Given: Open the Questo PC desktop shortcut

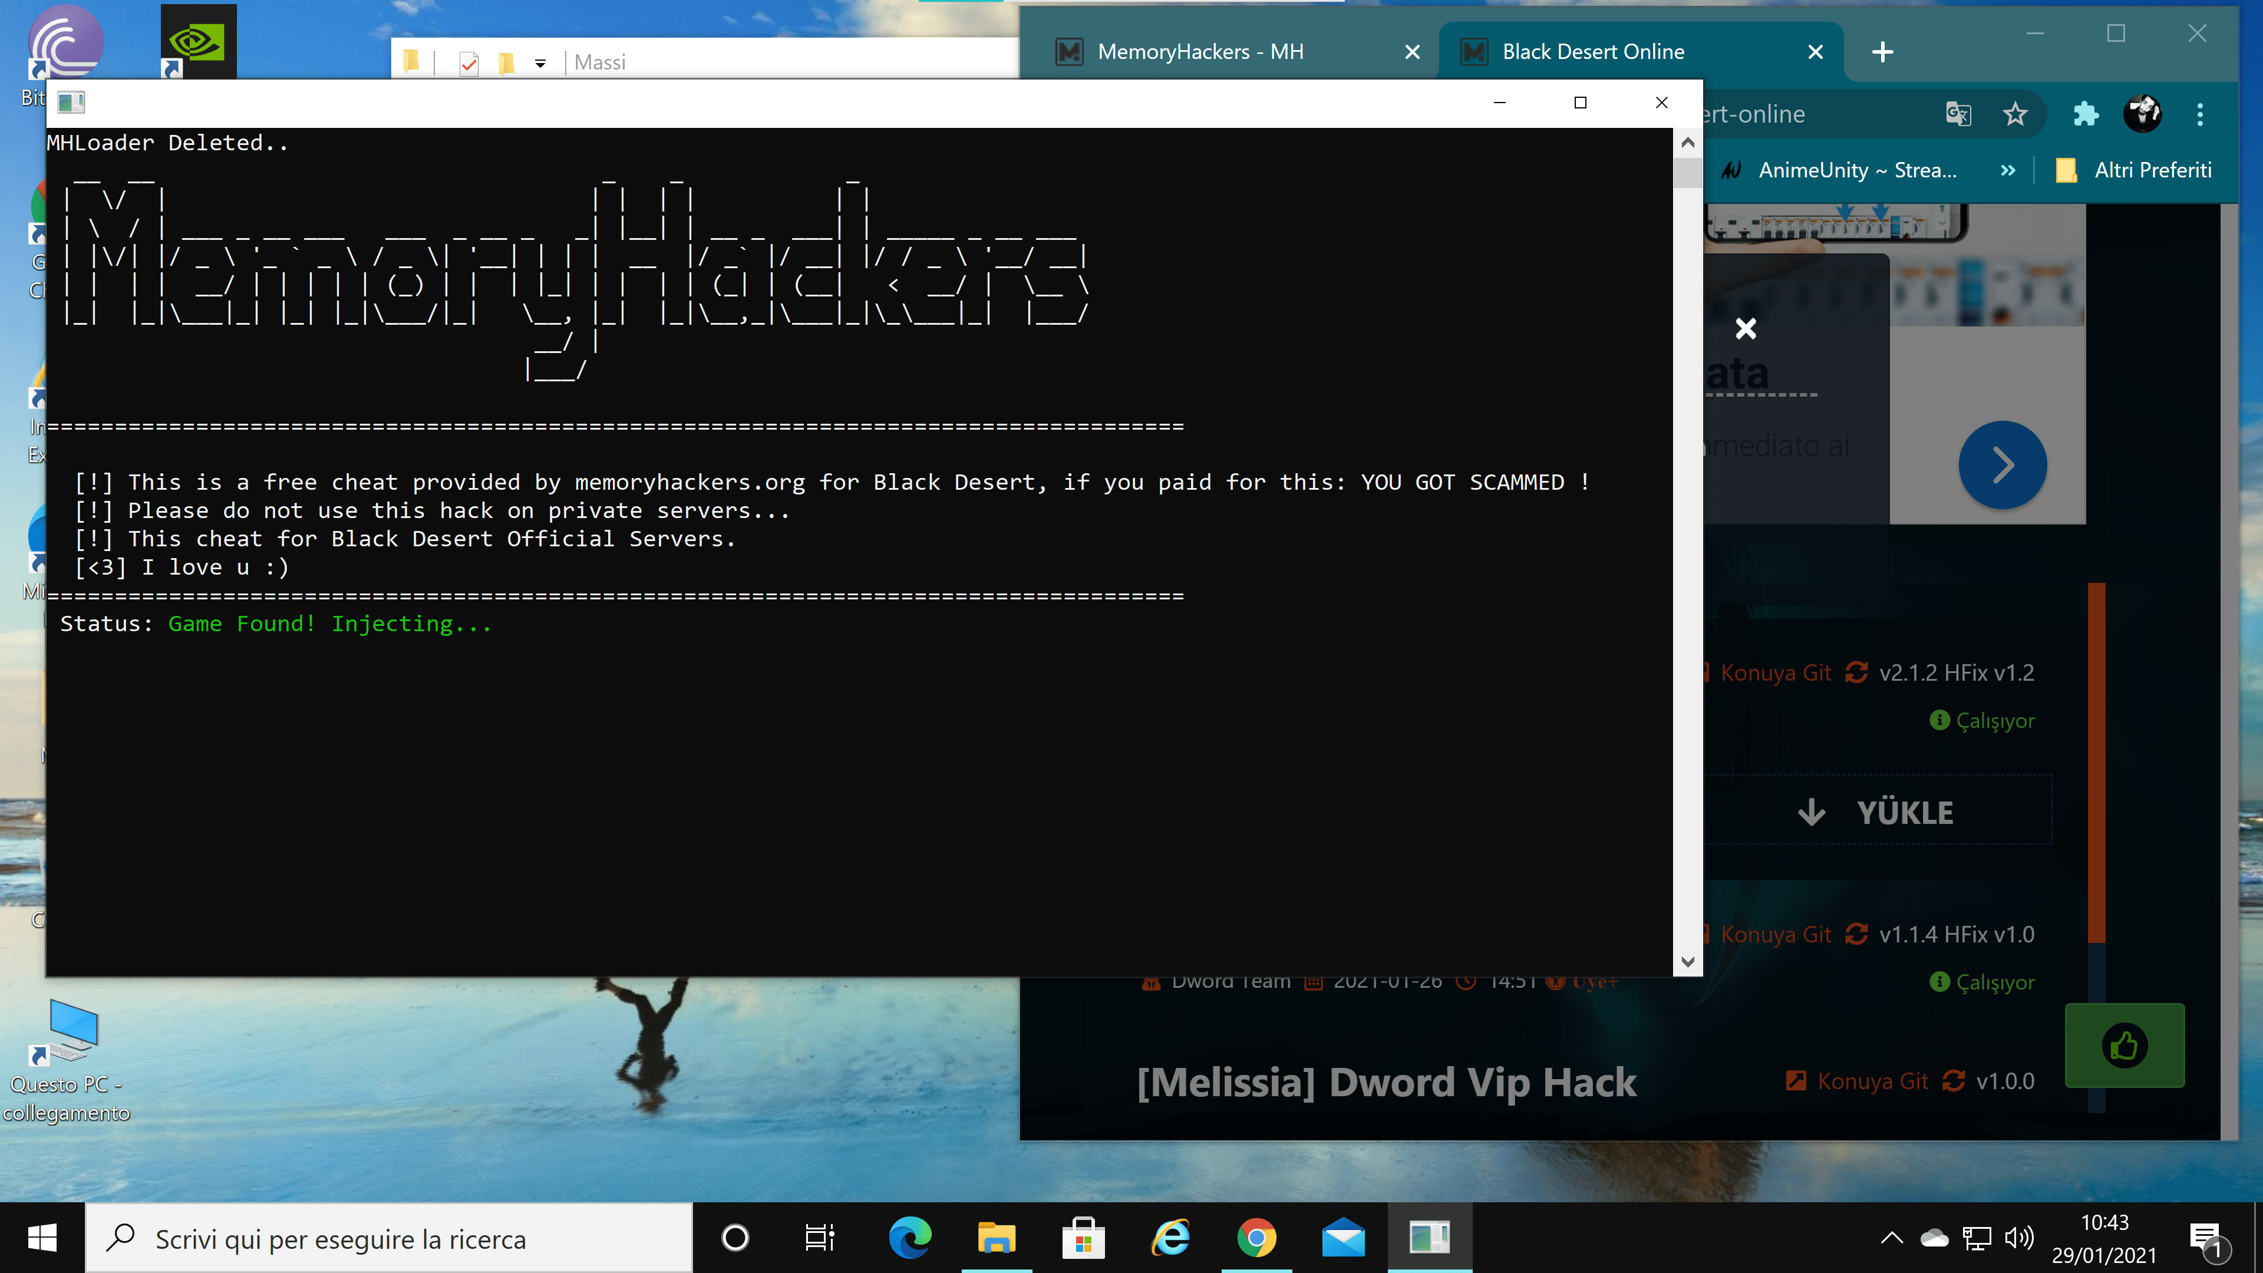Looking at the screenshot, I should pyautogui.click(x=67, y=1061).
